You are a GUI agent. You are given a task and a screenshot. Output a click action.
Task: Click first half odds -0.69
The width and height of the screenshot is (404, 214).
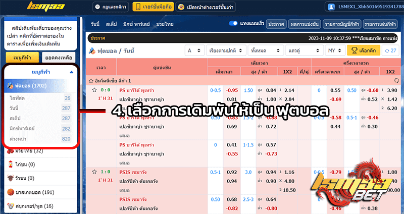(335, 99)
